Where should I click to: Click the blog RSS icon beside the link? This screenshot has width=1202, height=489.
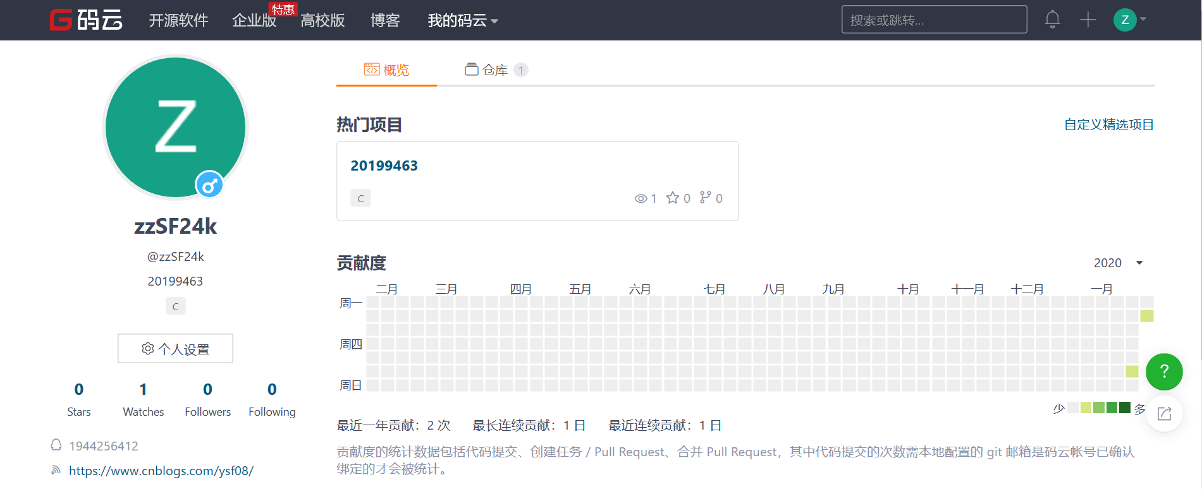pyautogui.click(x=56, y=470)
